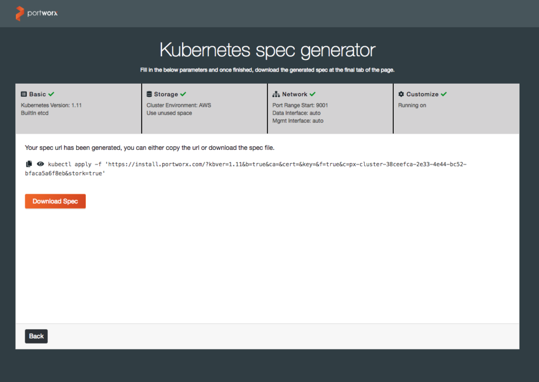Click the green checkmark next to Network
The height and width of the screenshot is (382, 539).
[313, 94]
